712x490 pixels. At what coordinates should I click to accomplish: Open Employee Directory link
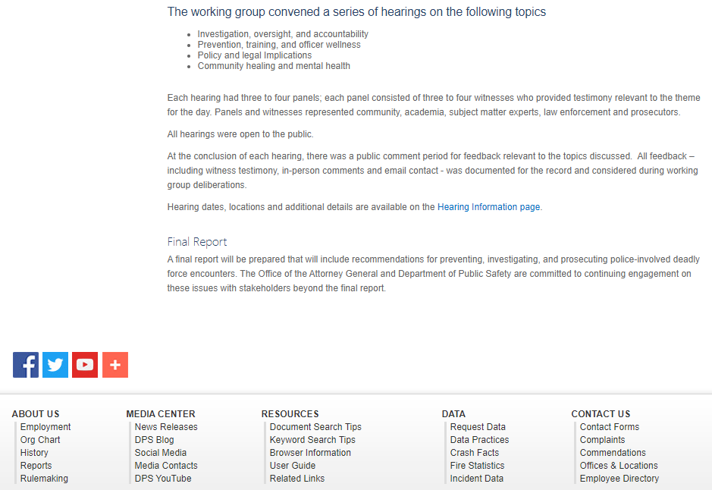pyautogui.click(x=619, y=478)
